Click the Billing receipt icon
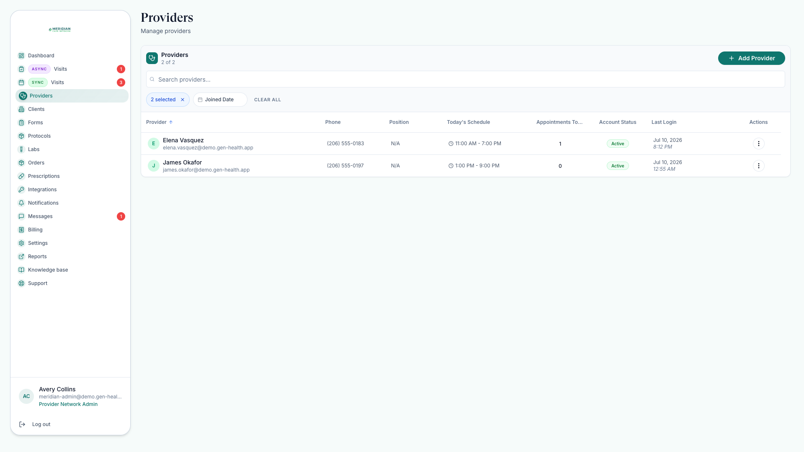This screenshot has width=804, height=452. click(x=21, y=230)
